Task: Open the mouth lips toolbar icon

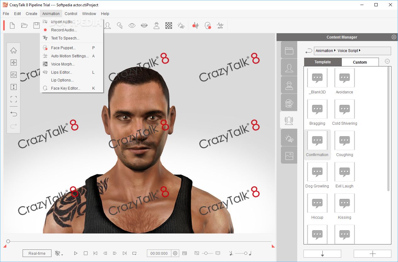Action: pos(144,26)
